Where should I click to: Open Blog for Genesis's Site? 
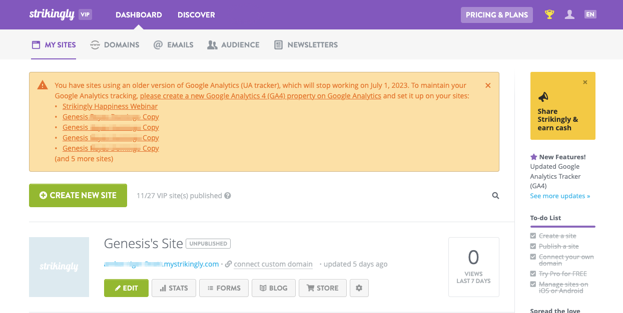point(274,288)
